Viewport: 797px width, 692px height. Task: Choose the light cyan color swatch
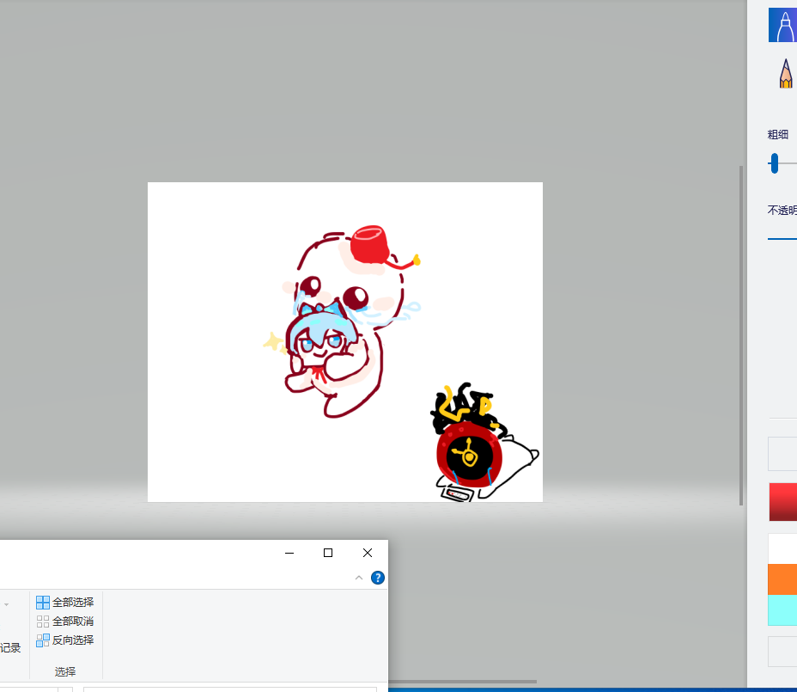pyautogui.click(x=782, y=610)
